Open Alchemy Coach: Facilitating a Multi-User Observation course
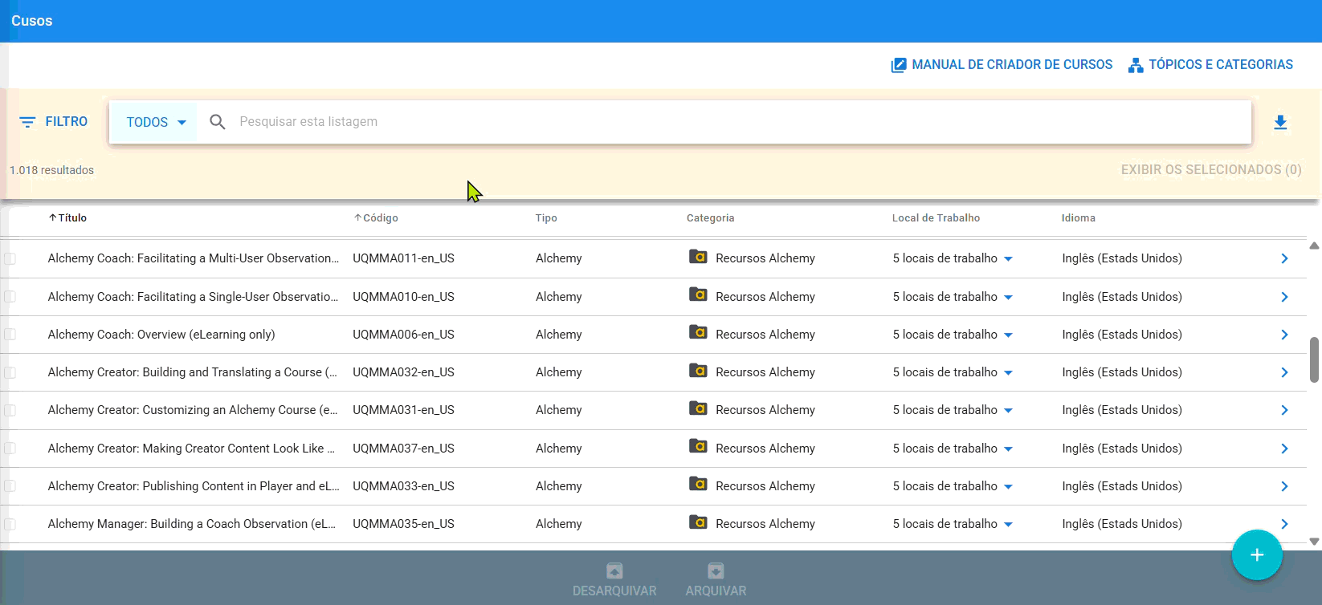 (193, 258)
